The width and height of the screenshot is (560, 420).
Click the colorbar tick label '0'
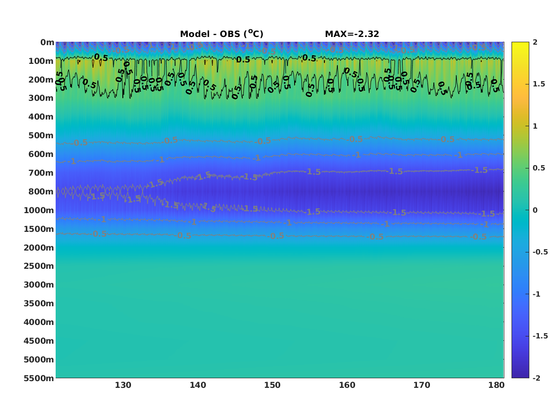pos(535,210)
